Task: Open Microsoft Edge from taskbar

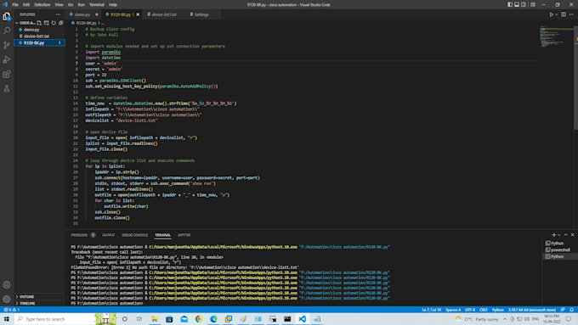Action: point(213,319)
